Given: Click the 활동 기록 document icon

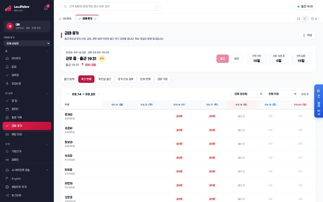Looking at the screenshot, I should pyautogui.click(x=7, y=117).
